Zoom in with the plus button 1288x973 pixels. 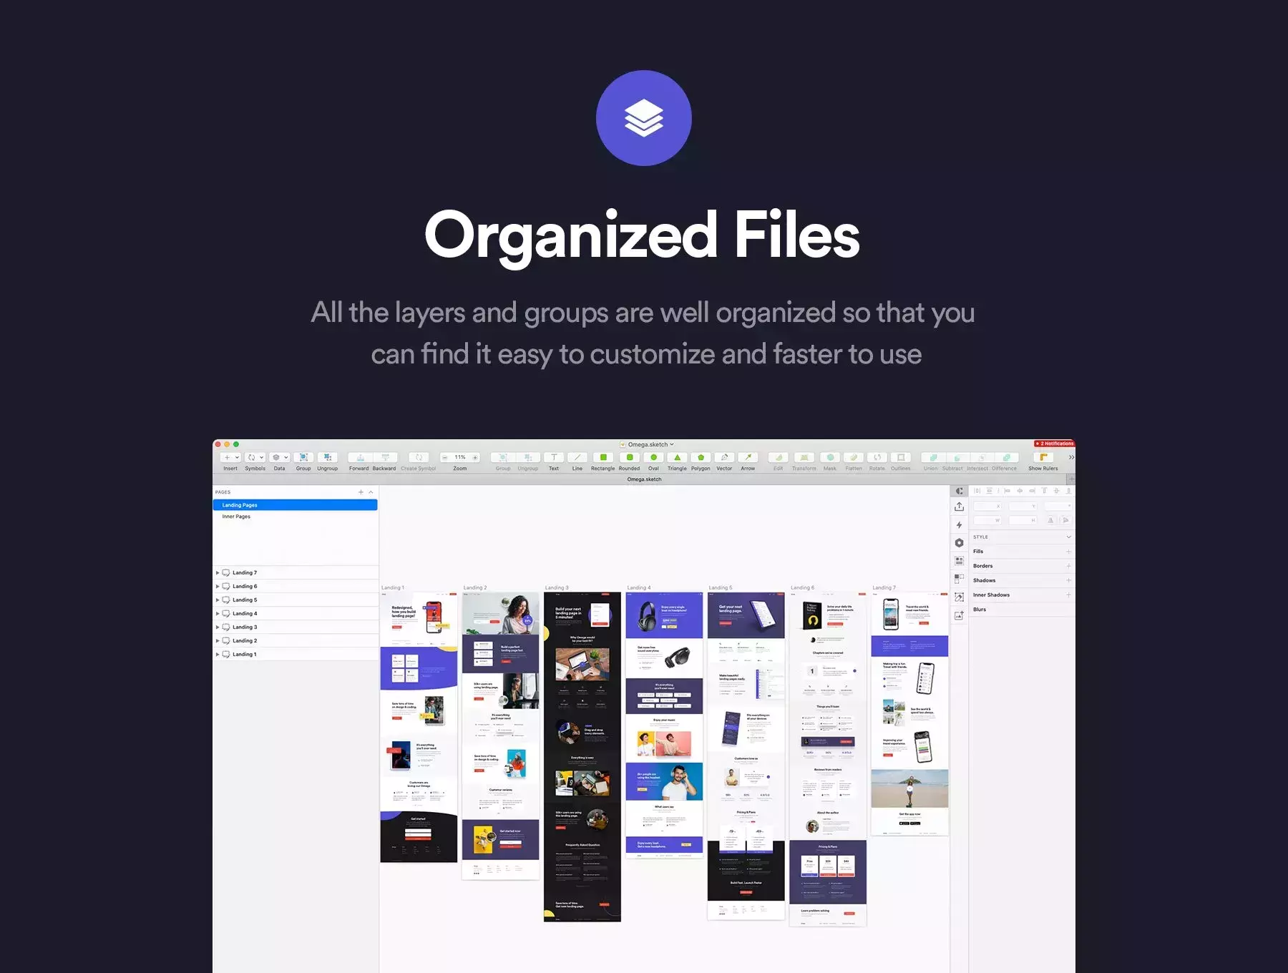(475, 457)
